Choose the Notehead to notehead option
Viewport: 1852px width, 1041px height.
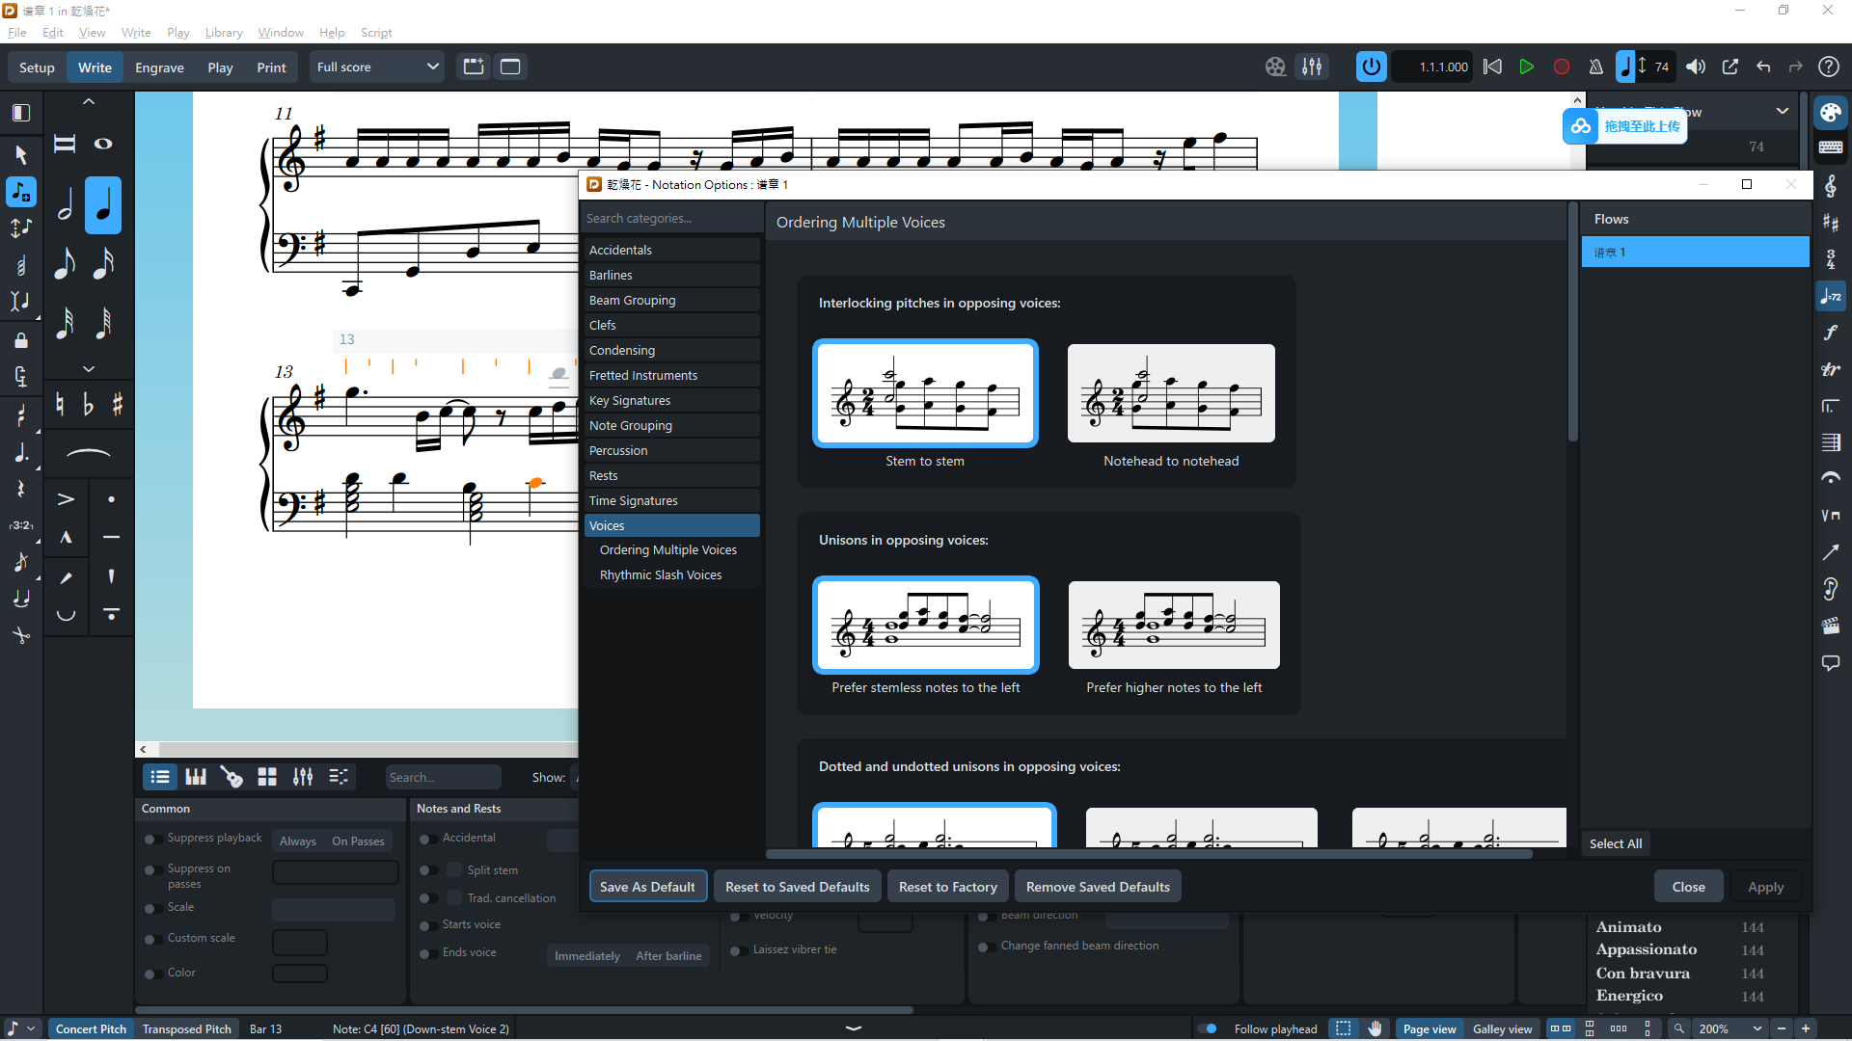point(1171,394)
